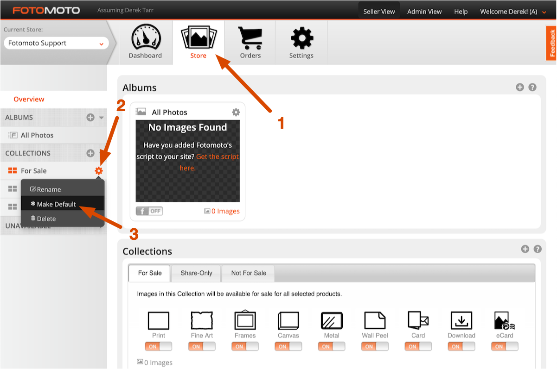The height and width of the screenshot is (369, 557).
Task: Toggle the Facebook OFF switch on All Photos
Action: [x=149, y=211]
